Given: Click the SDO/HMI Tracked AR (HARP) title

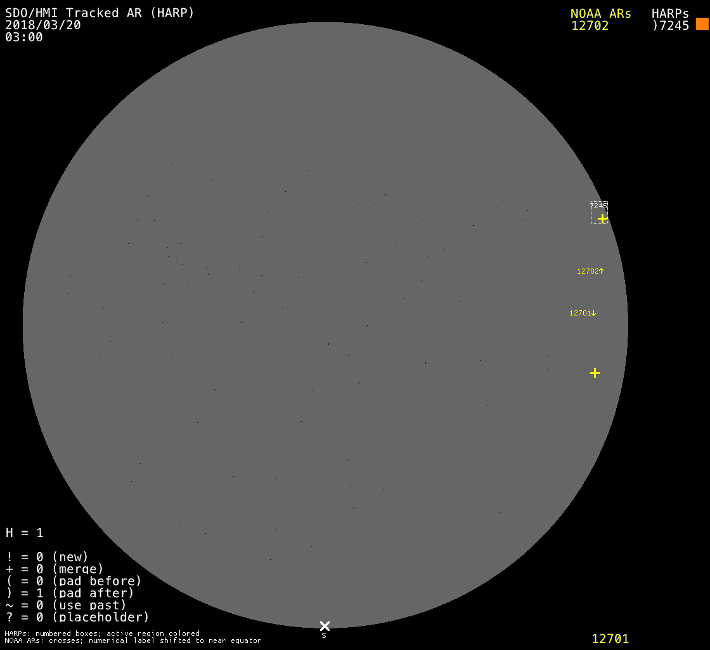Looking at the screenshot, I should 100,13.
